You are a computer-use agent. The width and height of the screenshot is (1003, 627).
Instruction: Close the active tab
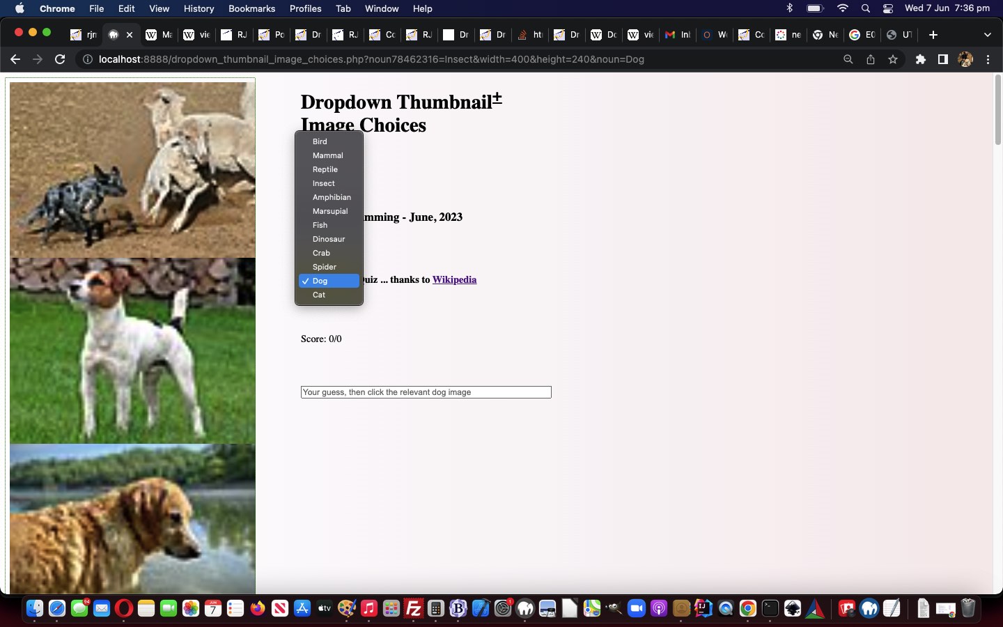[x=130, y=35]
